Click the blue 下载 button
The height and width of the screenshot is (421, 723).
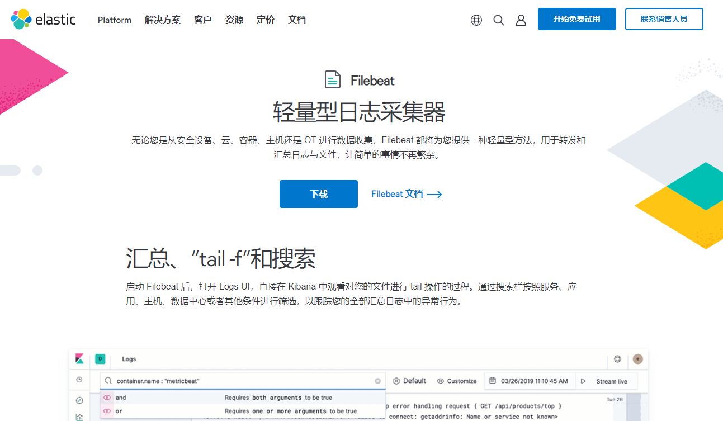point(319,194)
